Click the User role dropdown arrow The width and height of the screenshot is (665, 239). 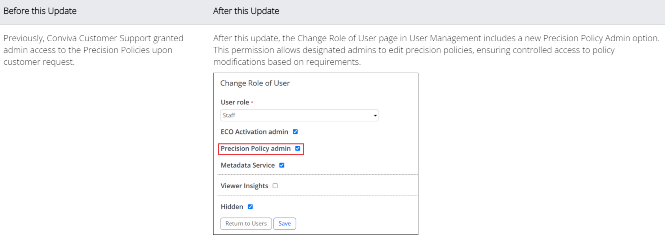(375, 115)
